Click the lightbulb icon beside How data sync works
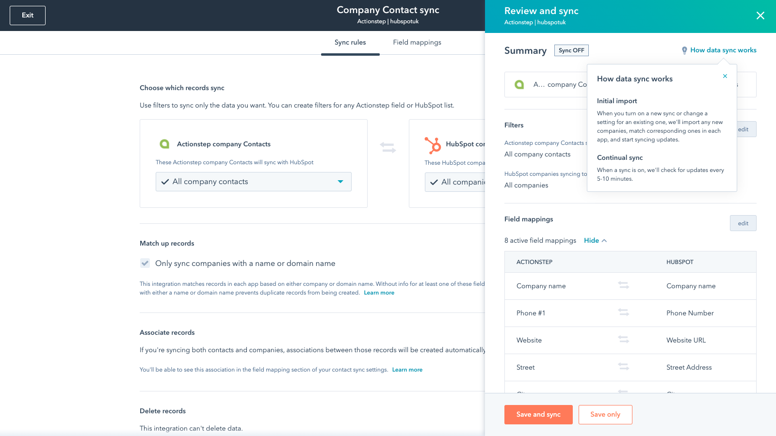 (x=685, y=49)
